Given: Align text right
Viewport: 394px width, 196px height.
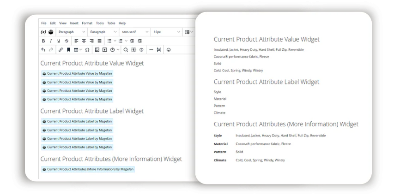Looking at the screenshot, I should [92, 41].
